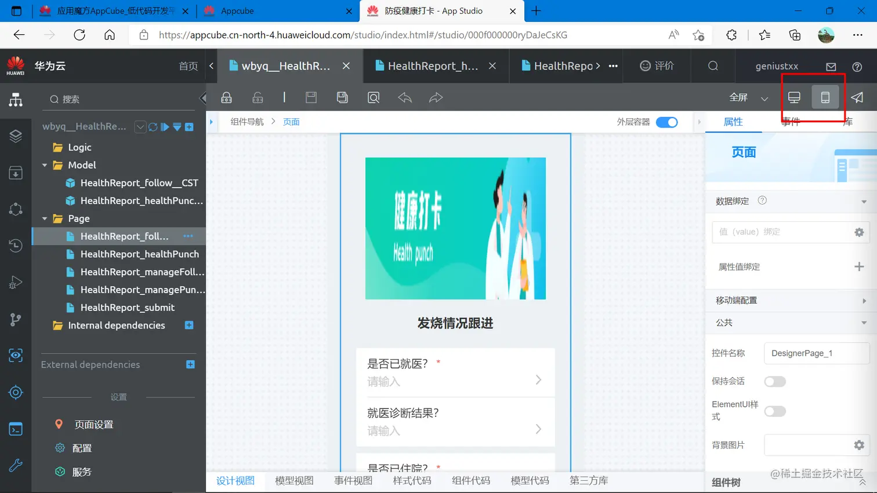Toggle the 外层容器 switch

(666, 122)
